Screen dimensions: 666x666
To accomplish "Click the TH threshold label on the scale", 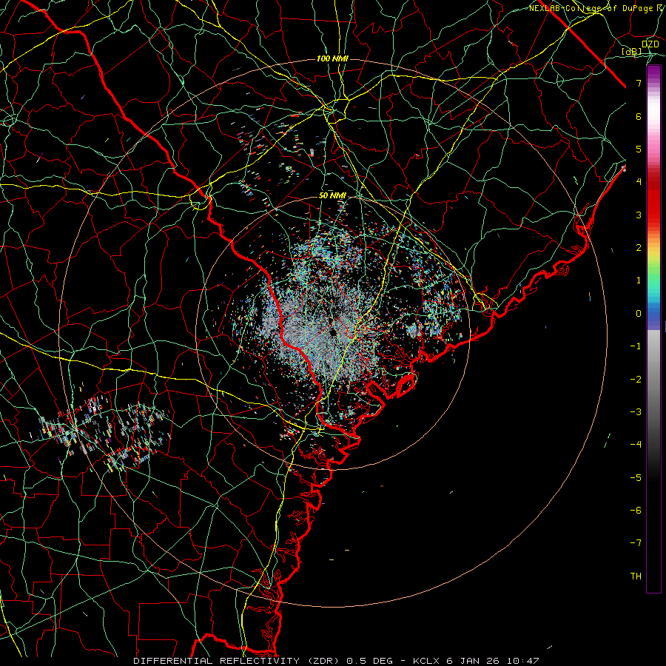I will pyautogui.click(x=636, y=576).
